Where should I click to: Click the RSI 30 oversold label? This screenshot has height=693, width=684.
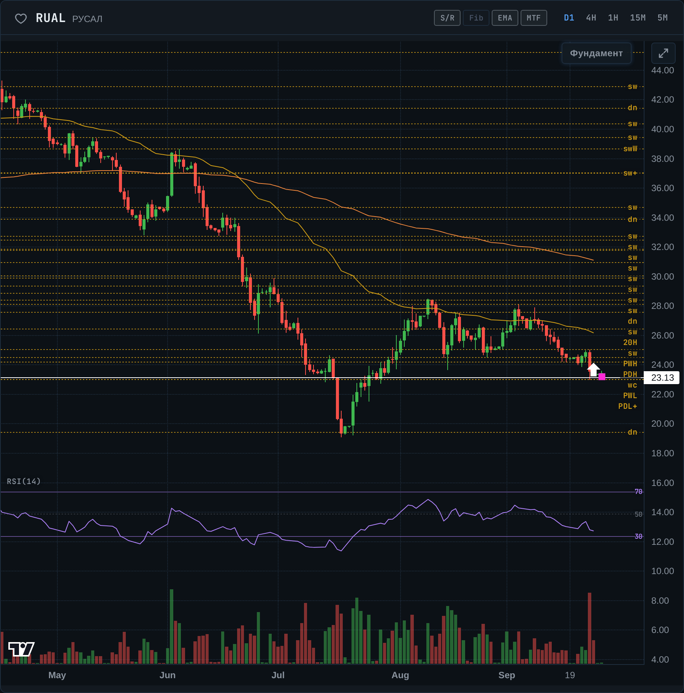638,536
